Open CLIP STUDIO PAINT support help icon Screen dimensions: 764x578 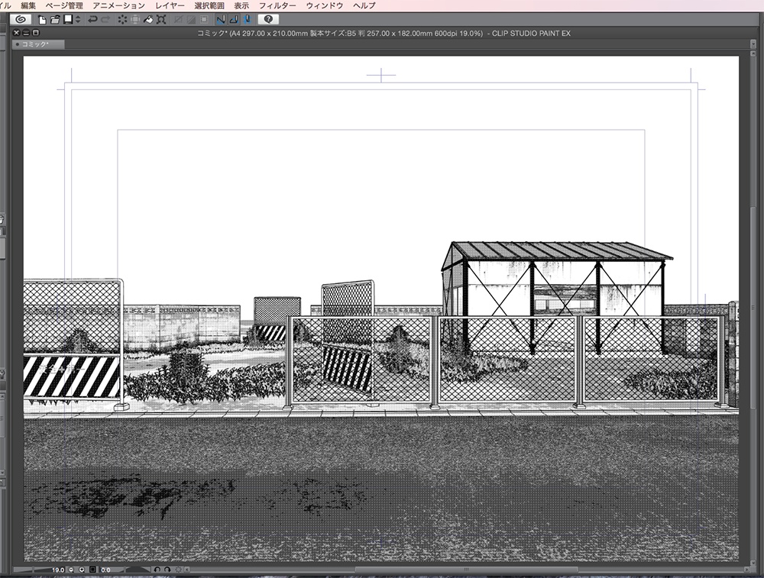268,20
